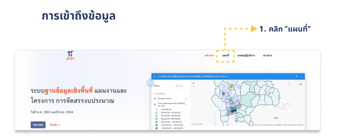This screenshot has width=346, height=140.
Task: Open the แผนที่ map menu item
Action: (x=225, y=55)
